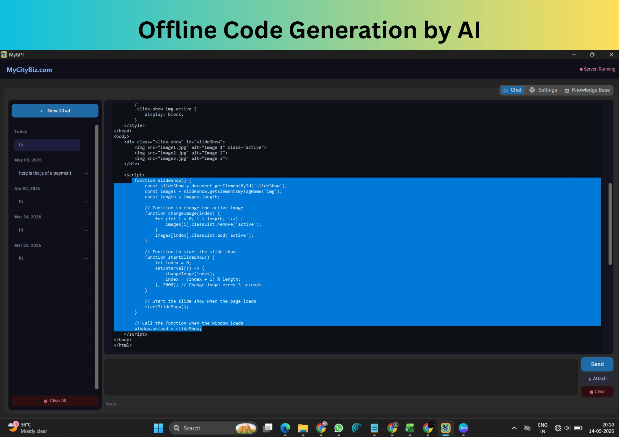Click the battery tray icon
This screenshot has height=437, width=619.
(578, 428)
